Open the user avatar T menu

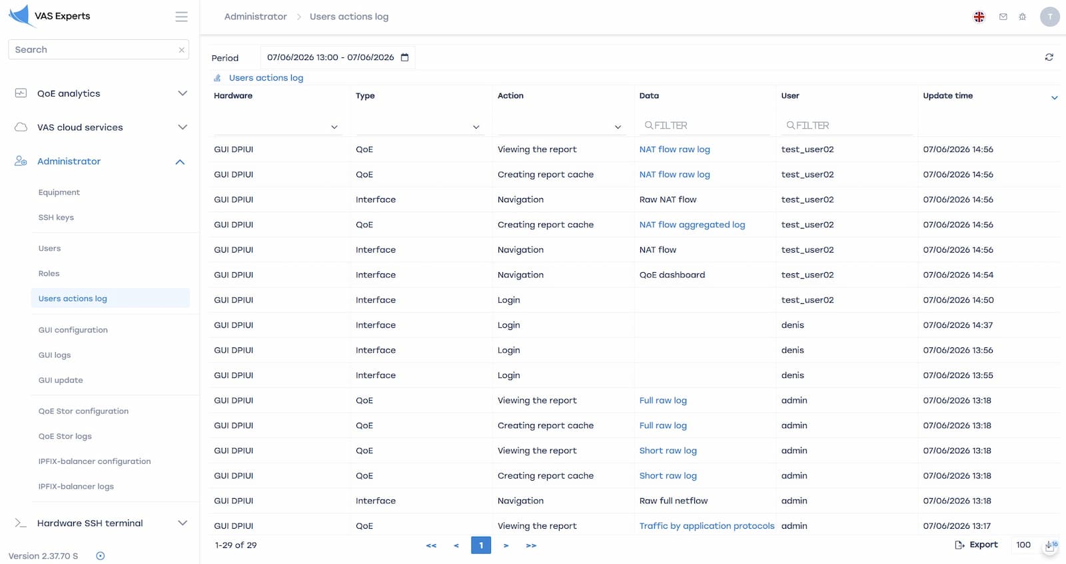(x=1050, y=17)
